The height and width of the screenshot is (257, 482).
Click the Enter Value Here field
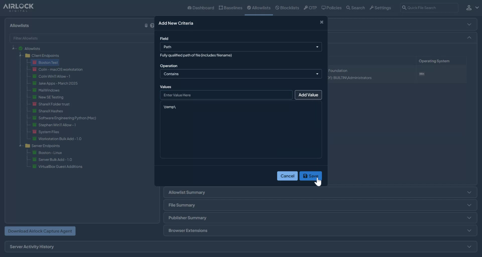[226, 95]
